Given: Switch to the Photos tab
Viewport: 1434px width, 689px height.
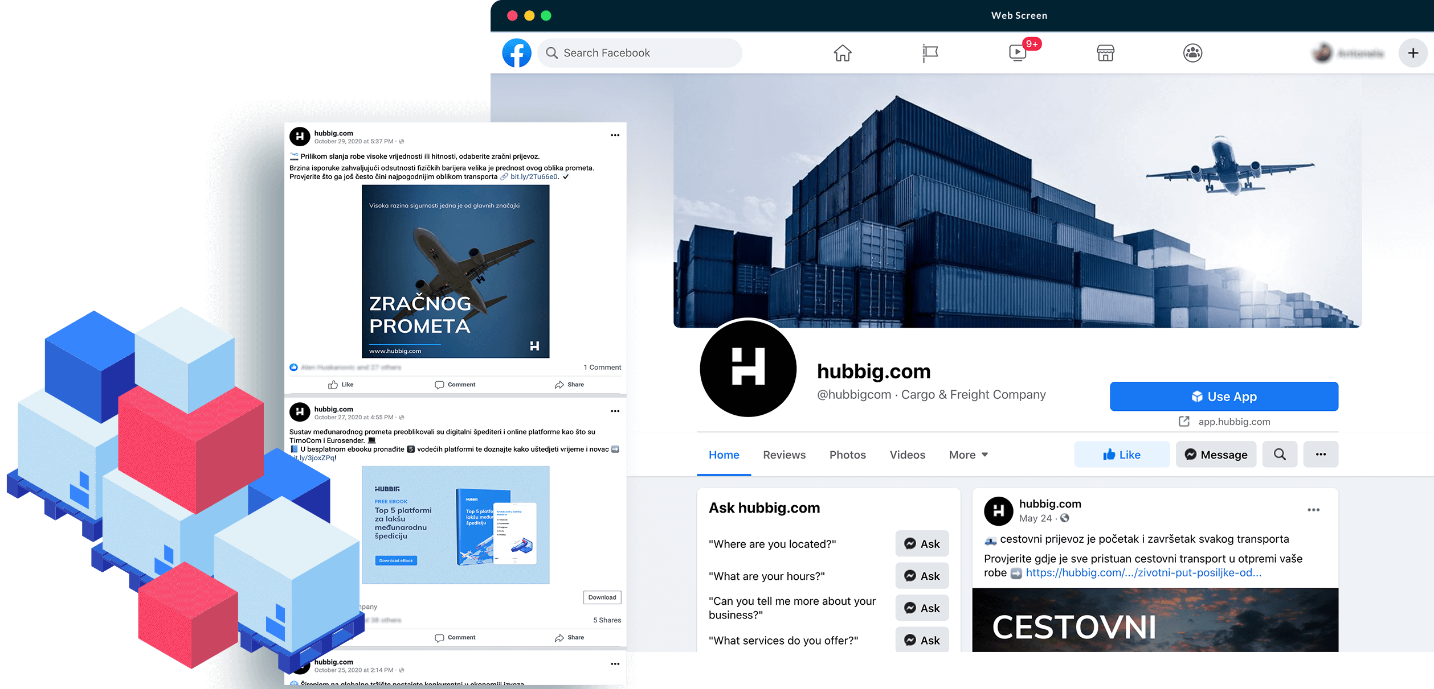Looking at the screenshot, I should coord(848,455).
